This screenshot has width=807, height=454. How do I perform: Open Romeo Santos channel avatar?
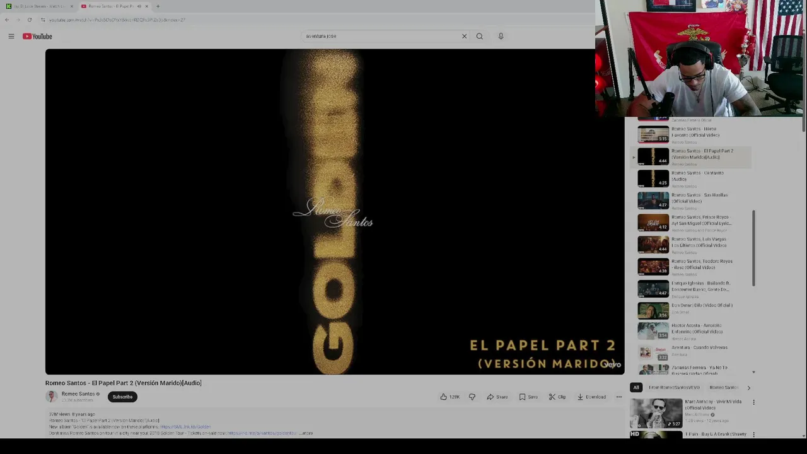[52, 397]
